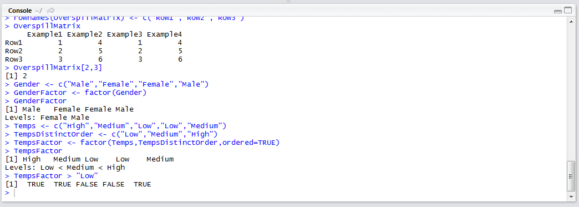Click the "Example1" column header

(45, 34)
